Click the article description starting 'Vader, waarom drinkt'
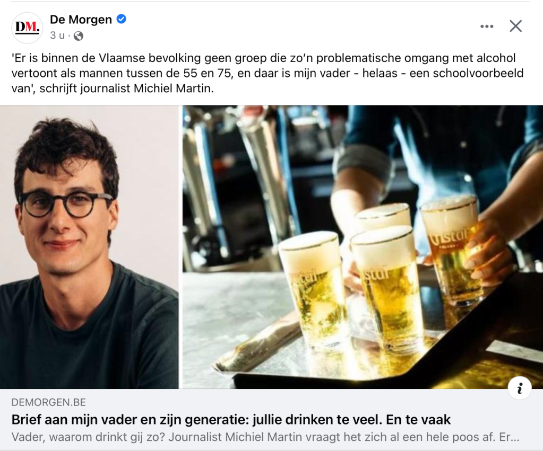This screenshot has width=543, height=451. (265, 437)
